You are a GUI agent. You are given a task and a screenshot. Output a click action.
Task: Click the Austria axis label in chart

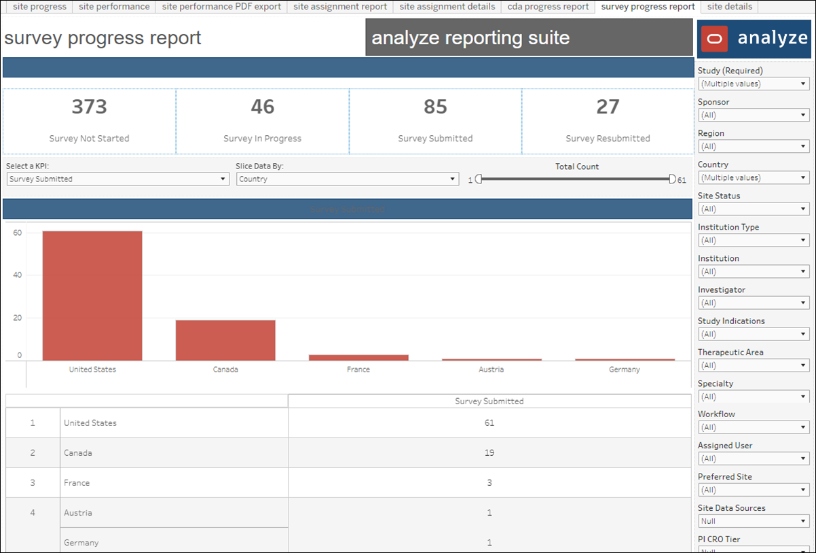[492, 370]
